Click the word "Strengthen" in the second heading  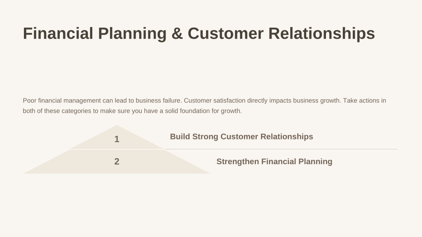238,161
